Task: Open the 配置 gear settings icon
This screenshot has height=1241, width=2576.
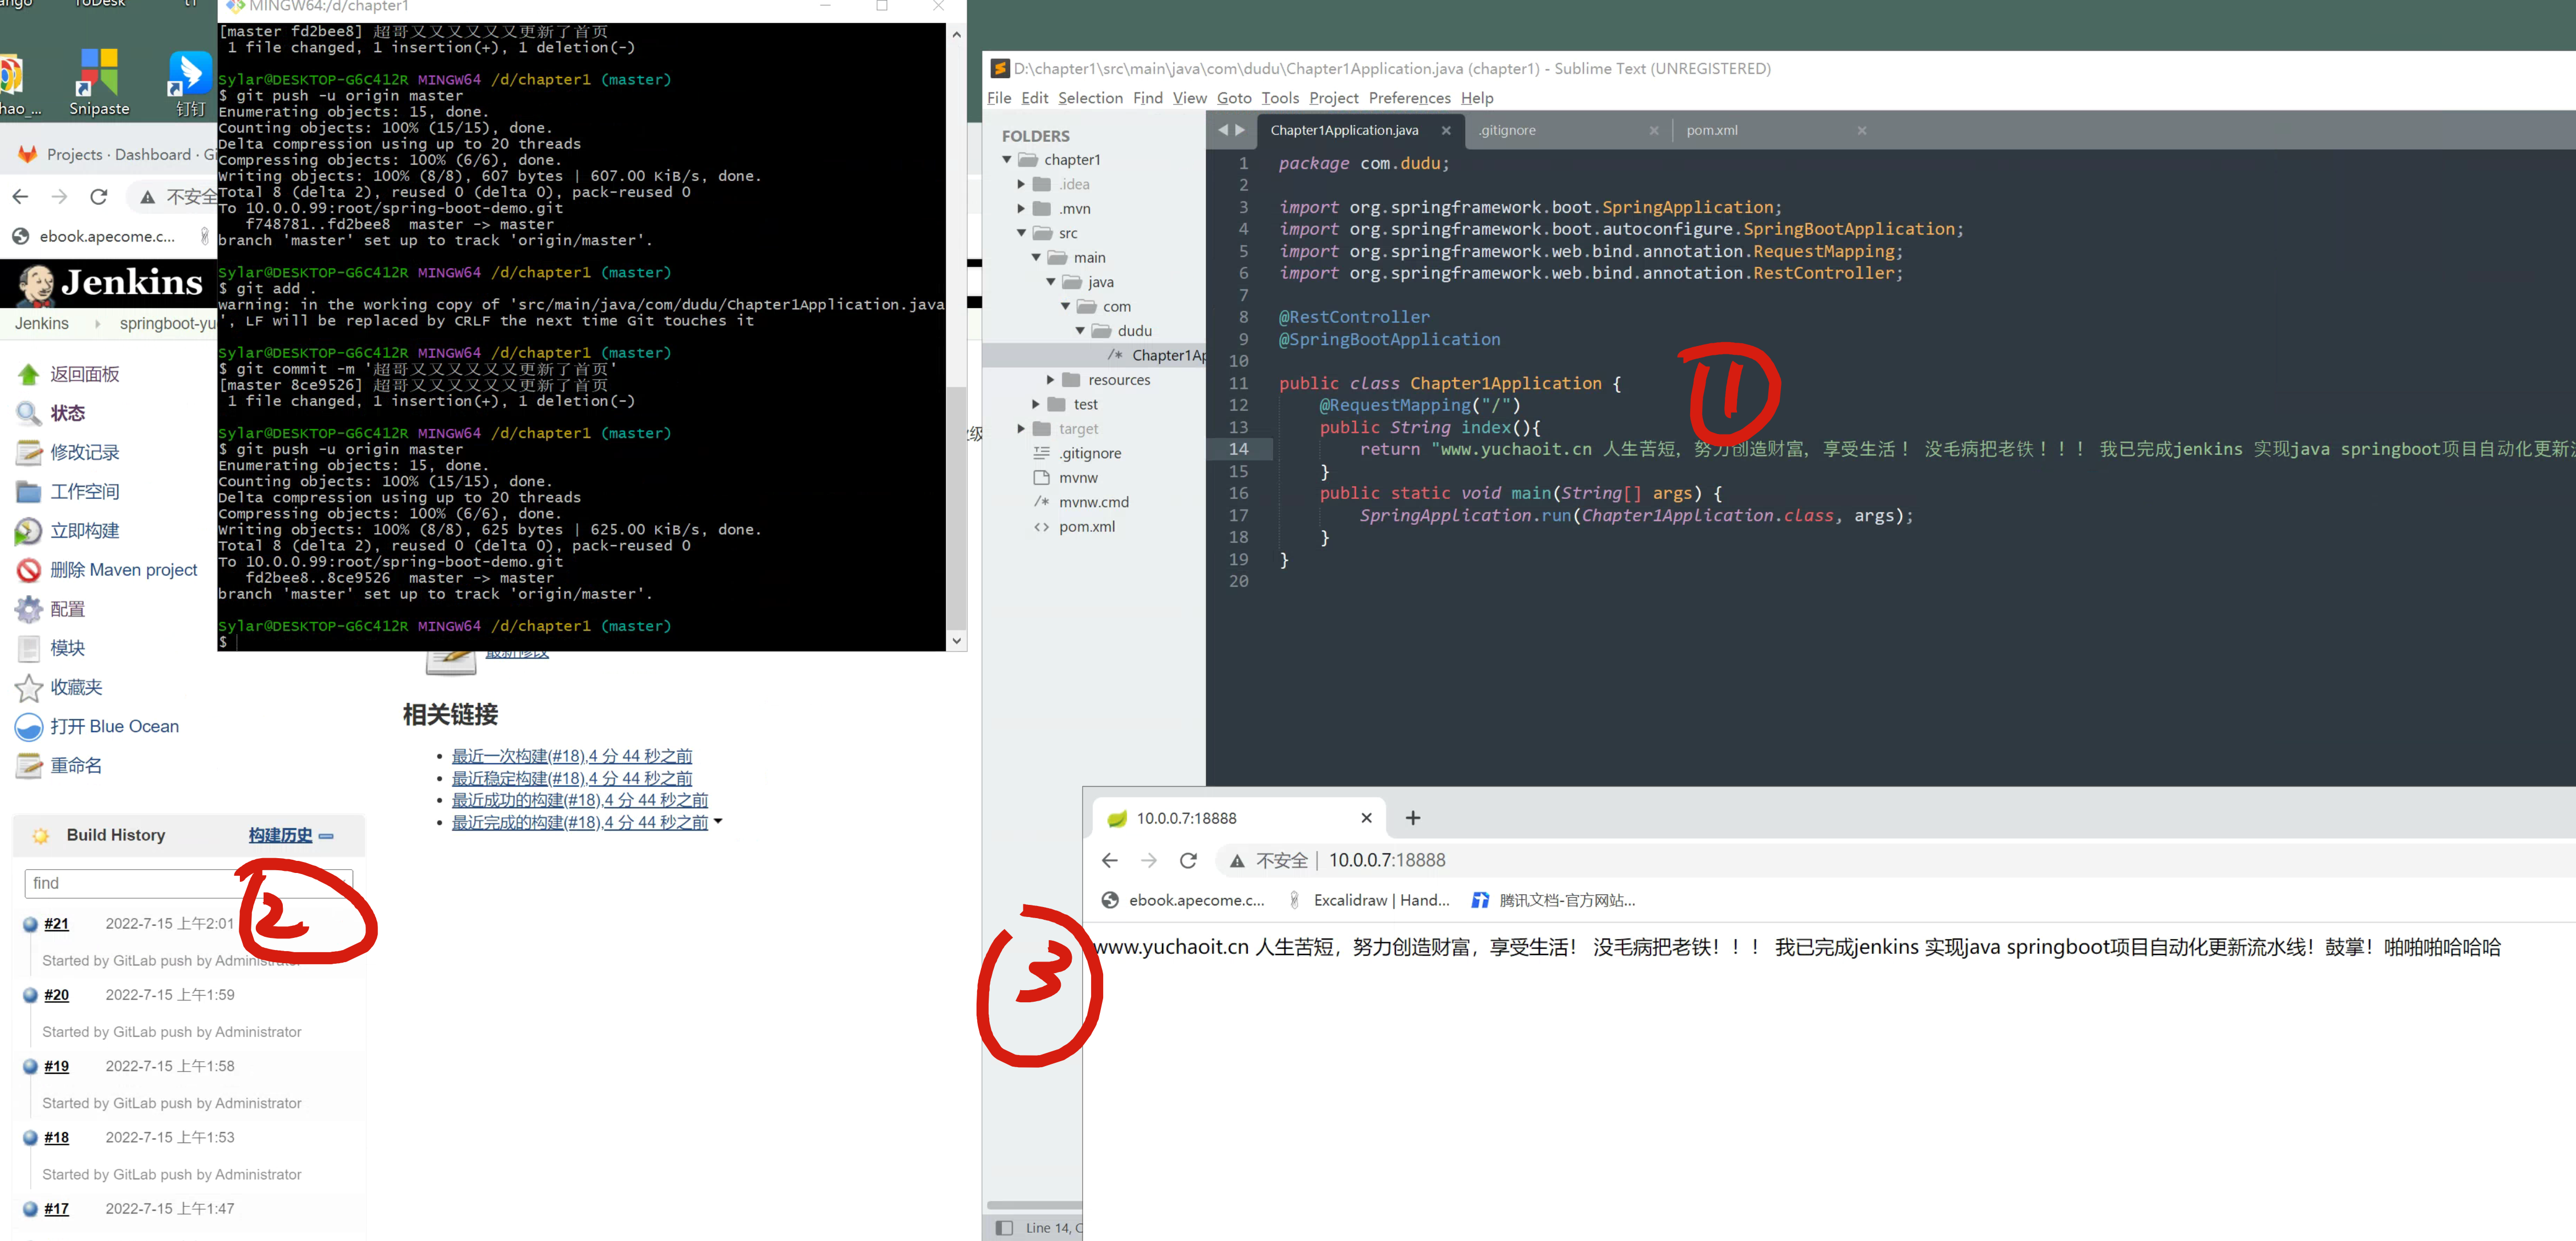Action: (28, 609)
